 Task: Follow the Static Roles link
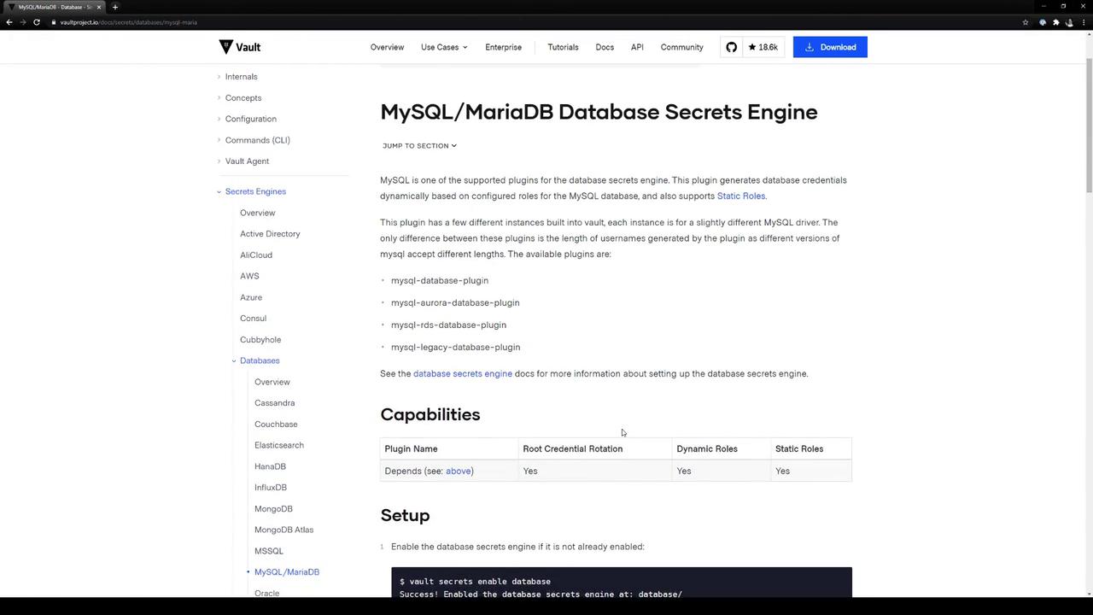[x=741, y=196]
